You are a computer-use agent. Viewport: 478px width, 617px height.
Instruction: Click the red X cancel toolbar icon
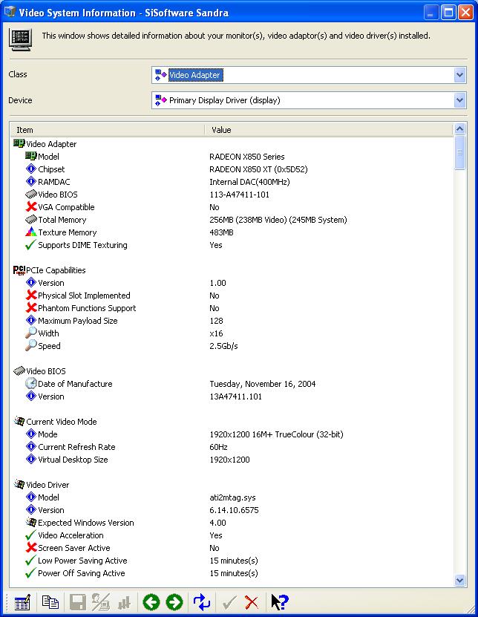point(252,602)
